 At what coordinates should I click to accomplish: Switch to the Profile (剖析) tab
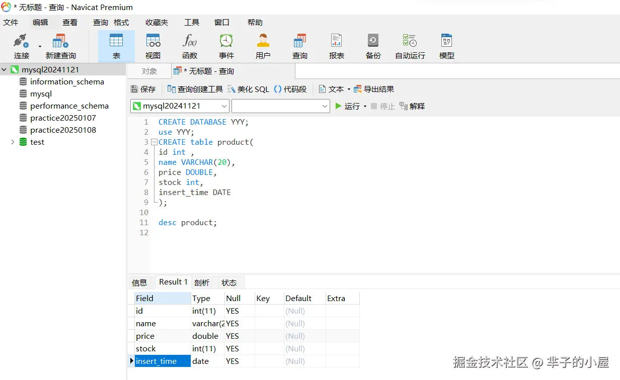pyautogui.click(x=201, y=282)
